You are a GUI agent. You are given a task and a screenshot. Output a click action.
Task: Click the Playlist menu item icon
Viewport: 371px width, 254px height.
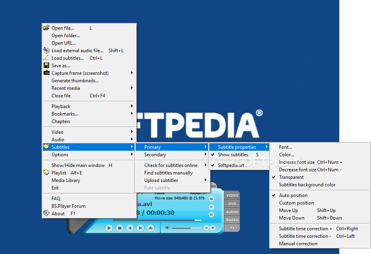46,172
